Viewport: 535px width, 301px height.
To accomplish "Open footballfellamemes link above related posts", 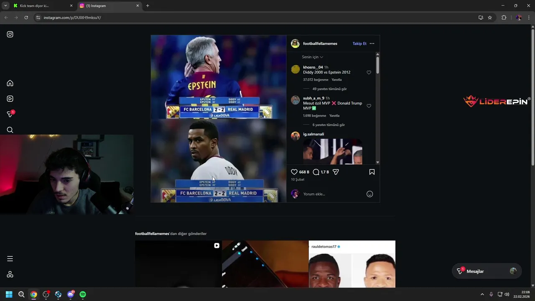I will pyautogui.click(x=152, y=234).
